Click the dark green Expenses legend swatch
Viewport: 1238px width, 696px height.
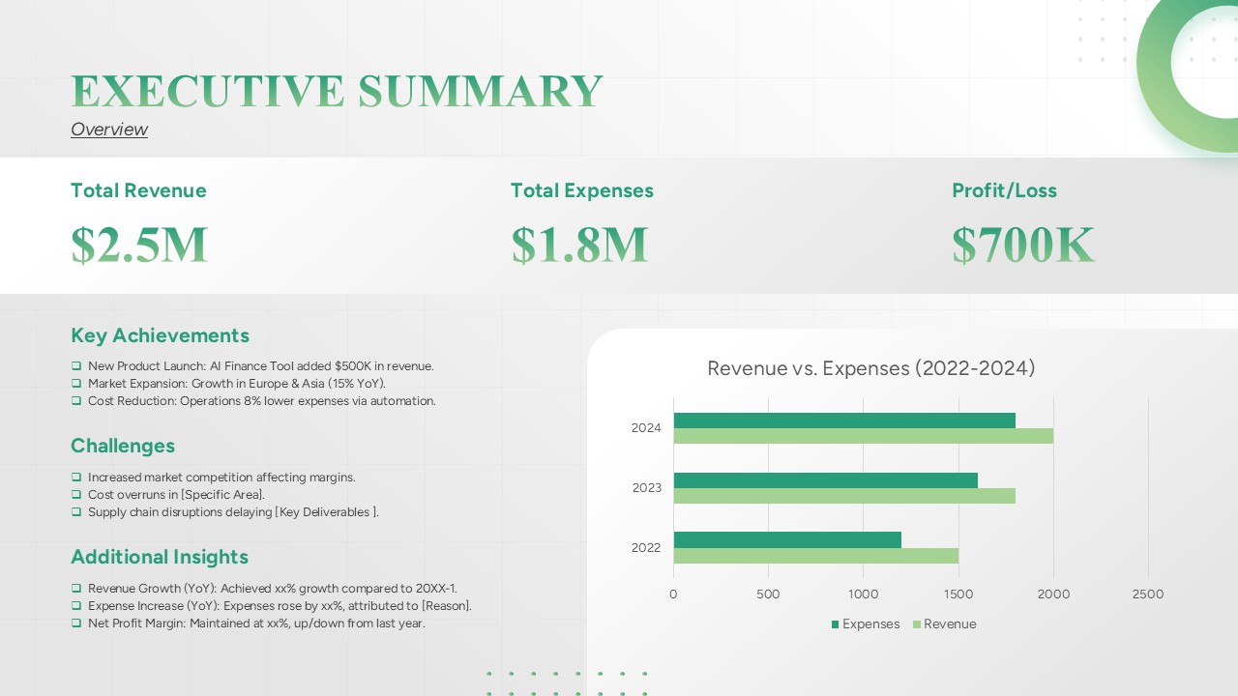point(836,624)
